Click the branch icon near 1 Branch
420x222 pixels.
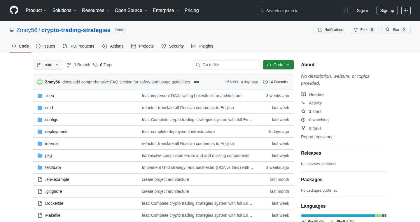click(69, 65)
